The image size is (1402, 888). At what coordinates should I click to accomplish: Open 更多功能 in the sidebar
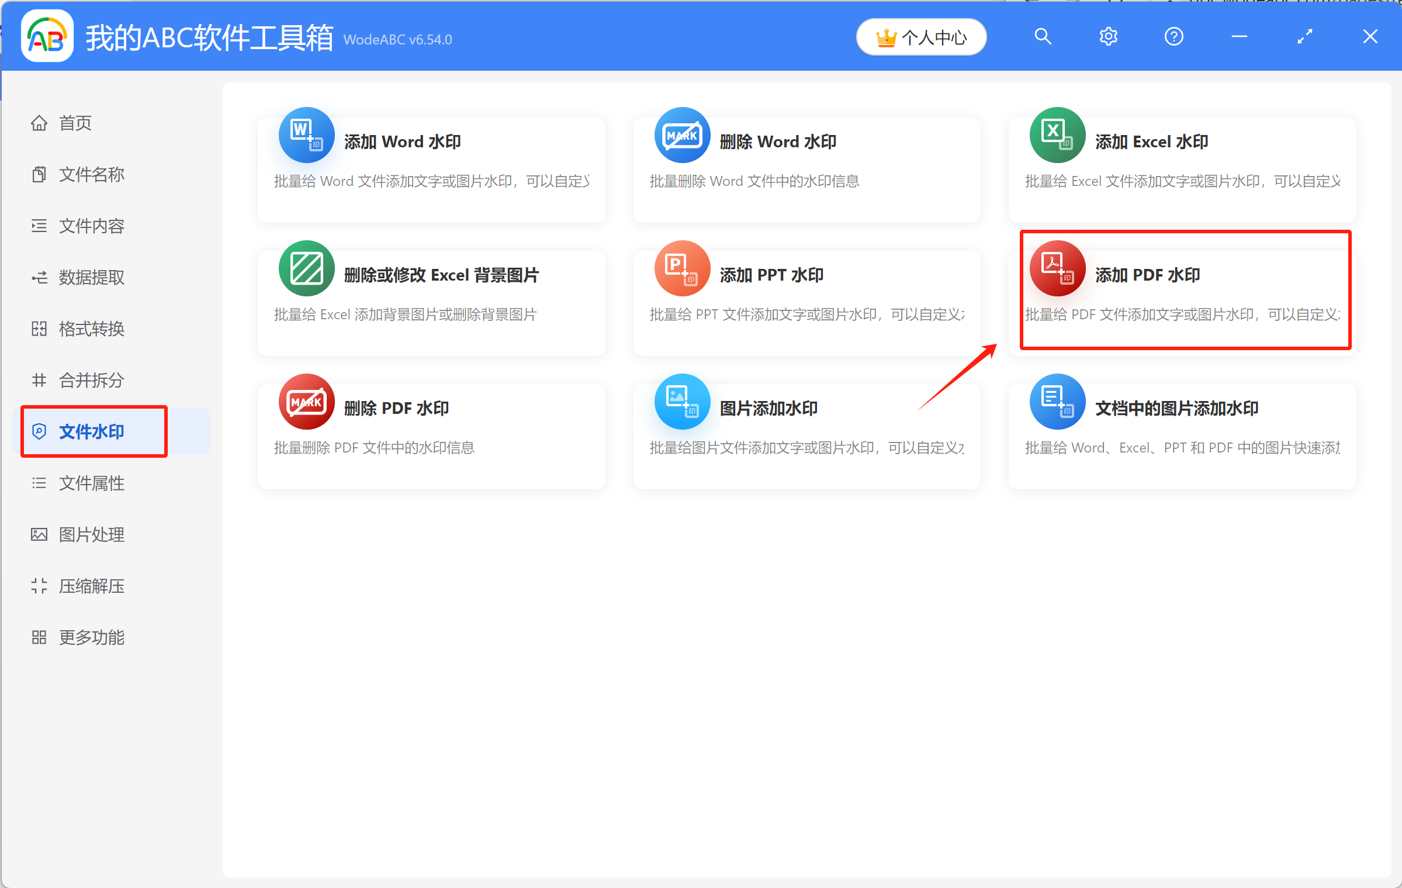pyautogui.click(x=91, y=638)
